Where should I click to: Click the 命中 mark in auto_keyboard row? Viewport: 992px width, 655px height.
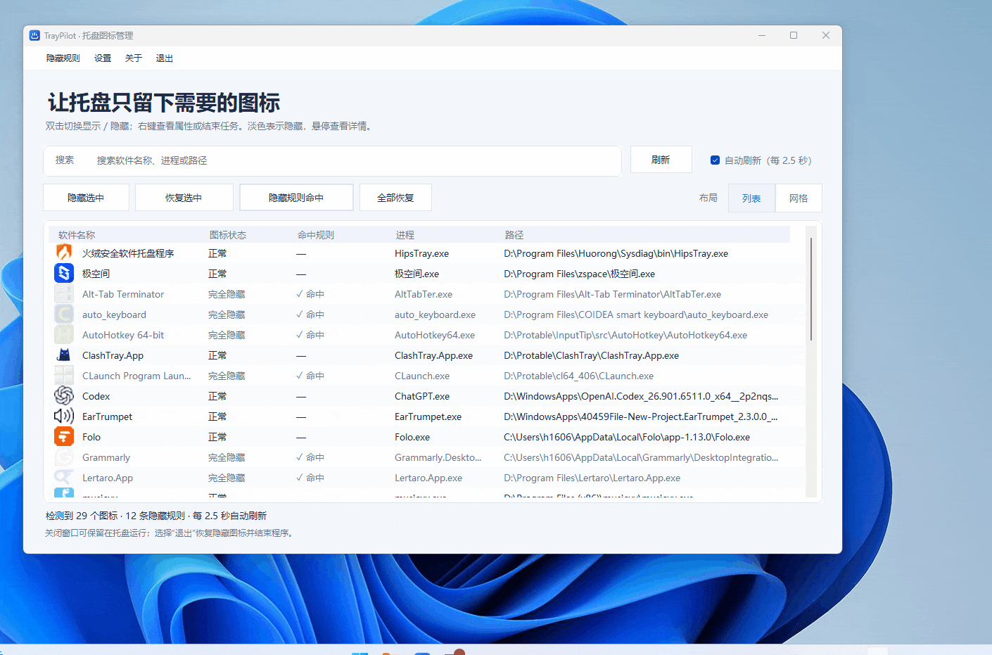point(310,314)
